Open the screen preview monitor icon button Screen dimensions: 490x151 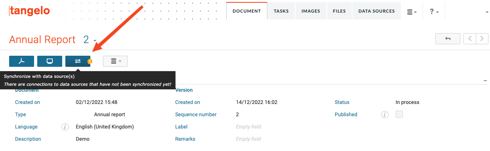pyautogui.click(x=50, y=61)
